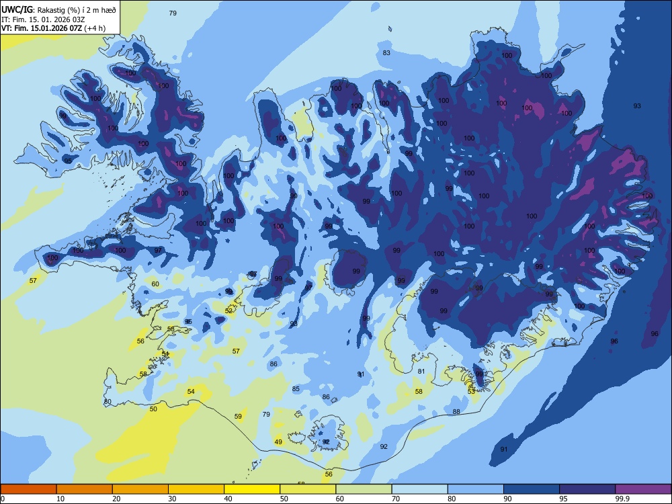672x504 pixels.
Task: Pick the 20–30 legend color block
Action: 140,489
